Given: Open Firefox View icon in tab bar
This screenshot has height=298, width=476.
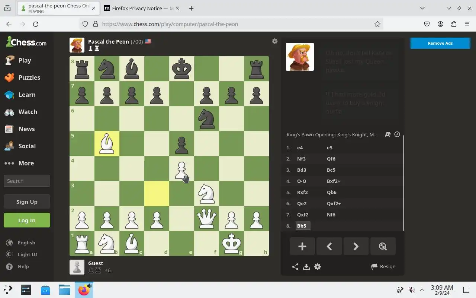Looking at the screenshot, I should [x=7, y=8].
